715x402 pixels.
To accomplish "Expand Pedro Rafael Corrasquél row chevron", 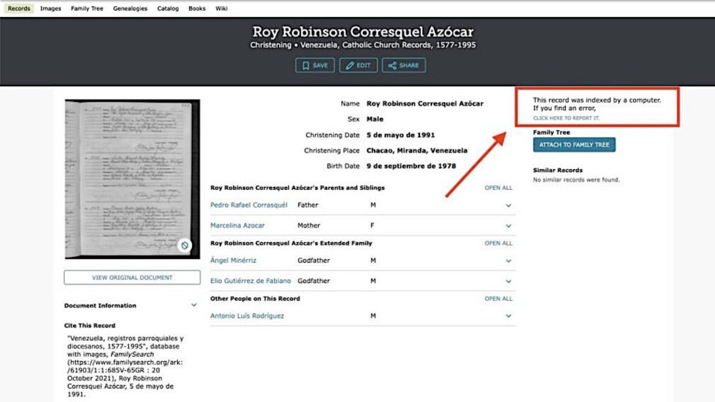I will point(509,205).
